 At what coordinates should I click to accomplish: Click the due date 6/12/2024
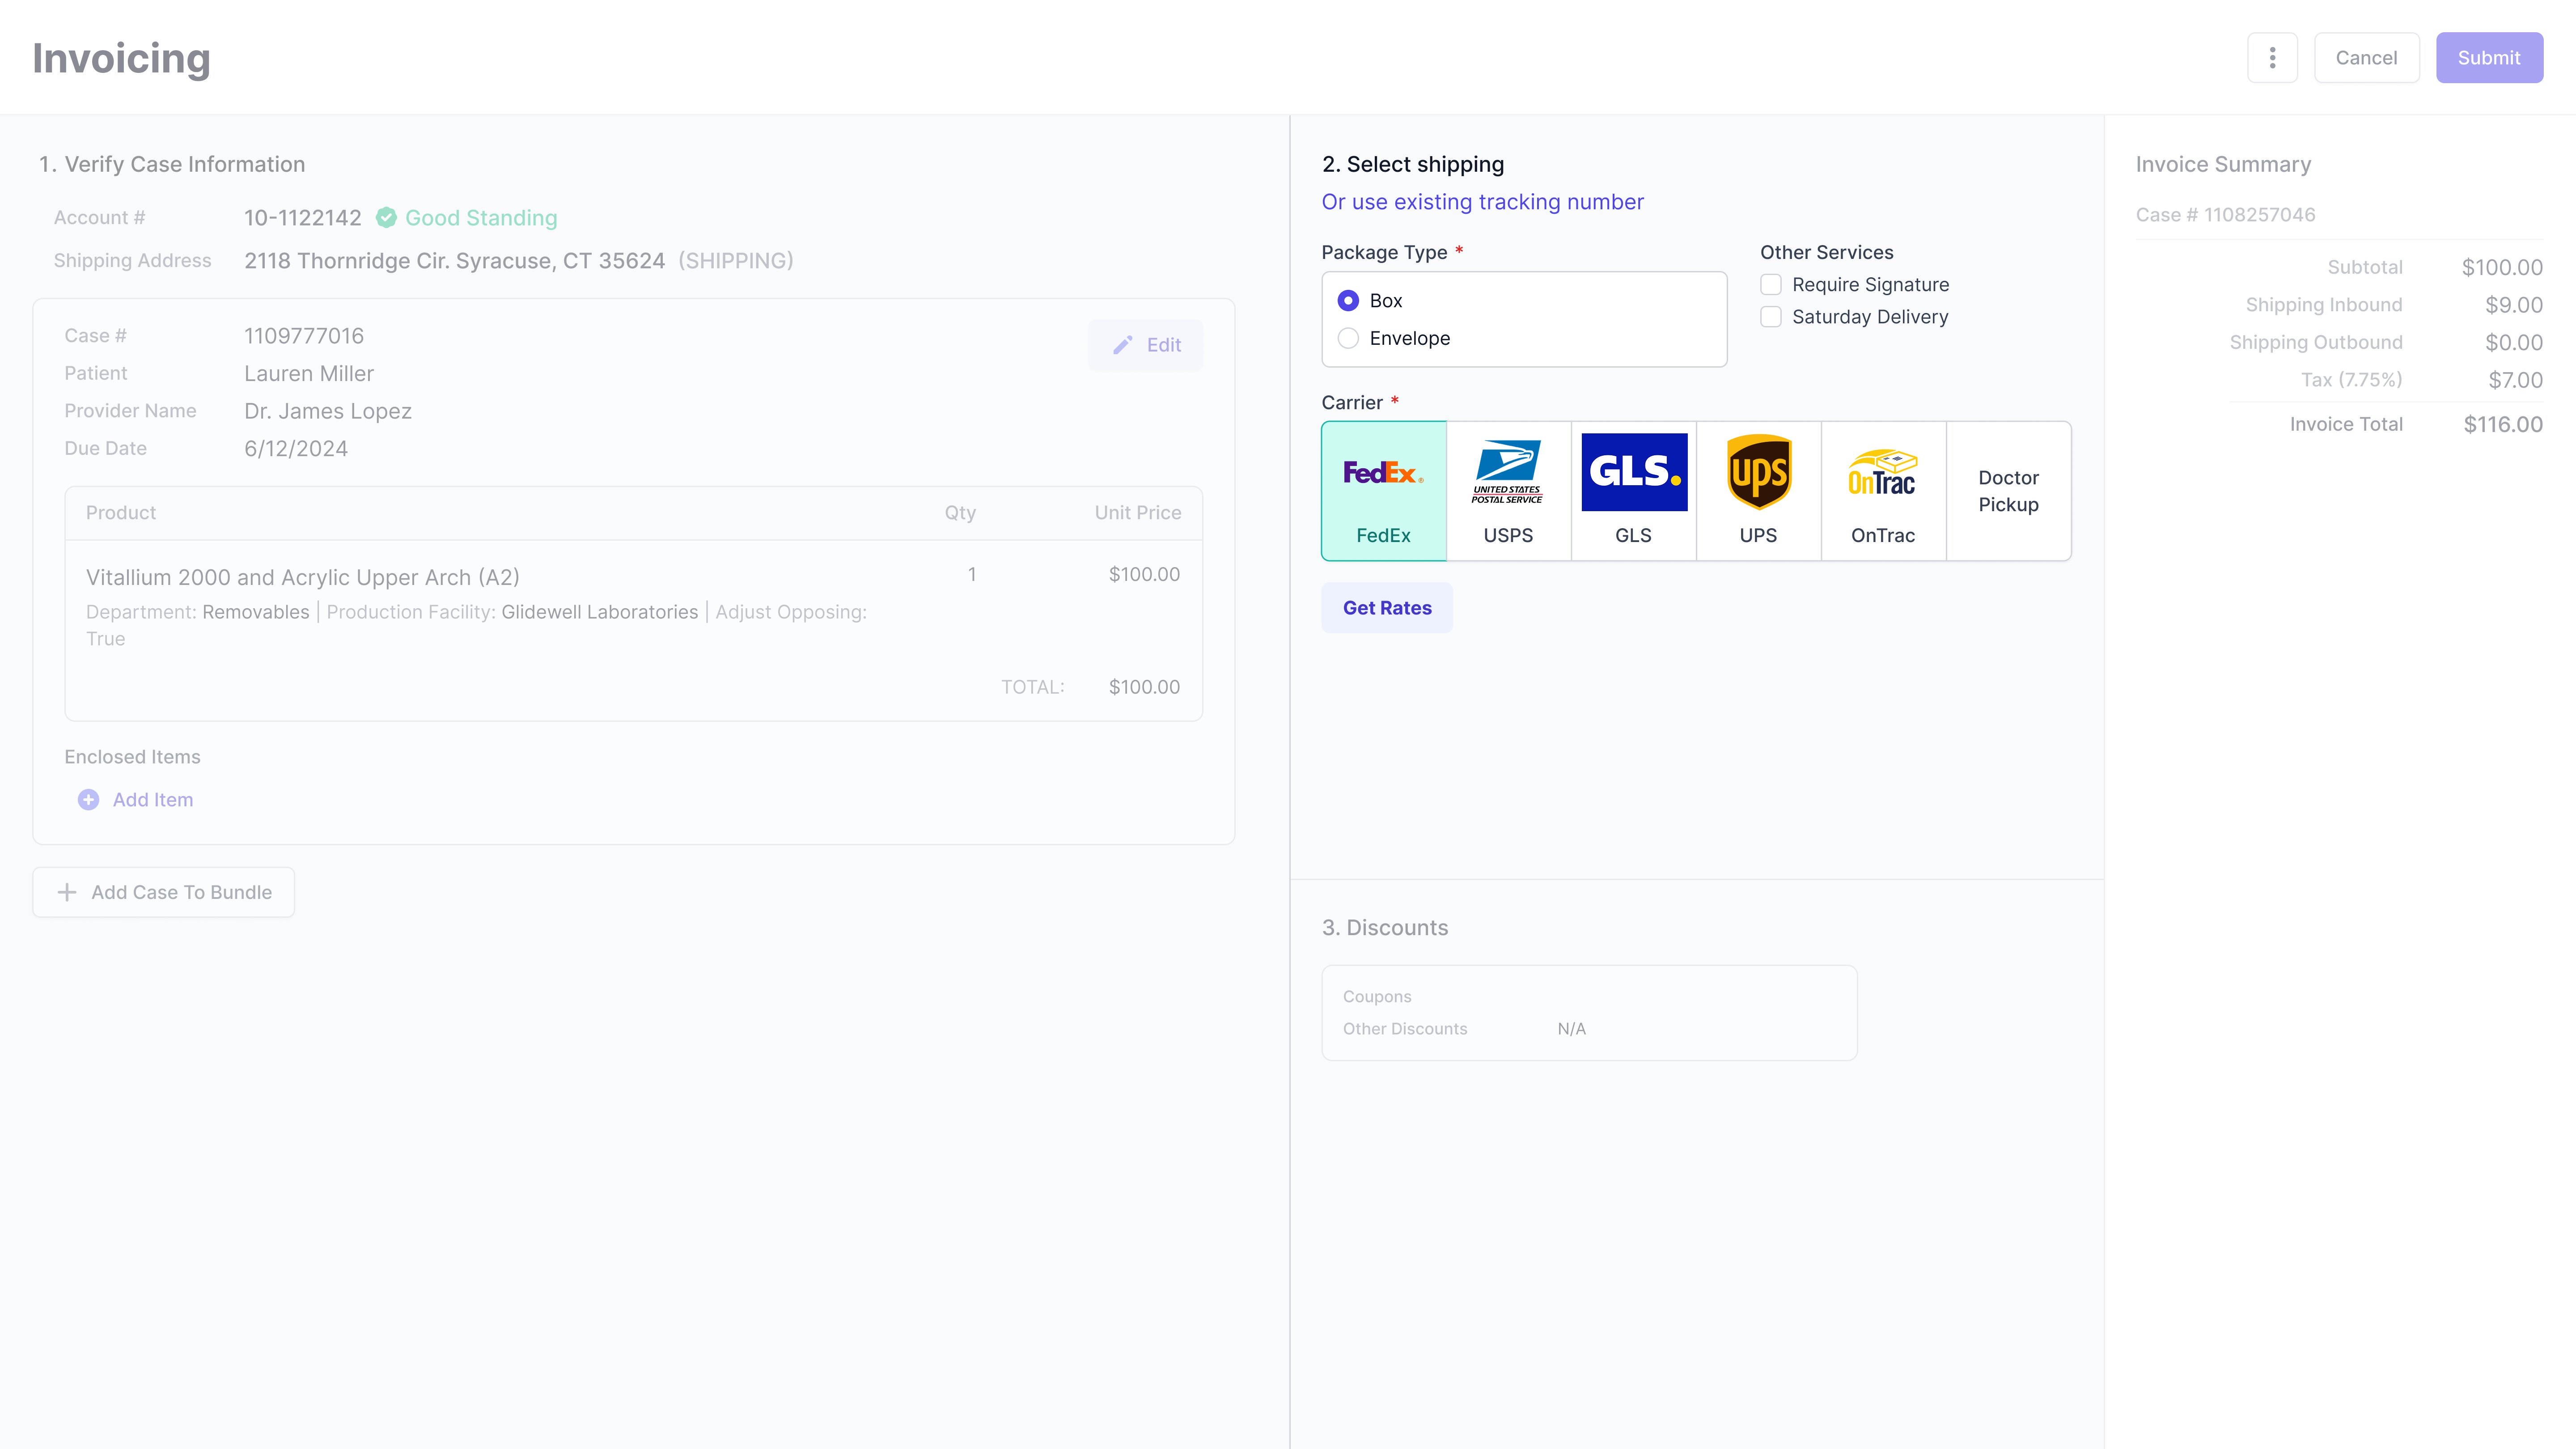coord(296,449)
